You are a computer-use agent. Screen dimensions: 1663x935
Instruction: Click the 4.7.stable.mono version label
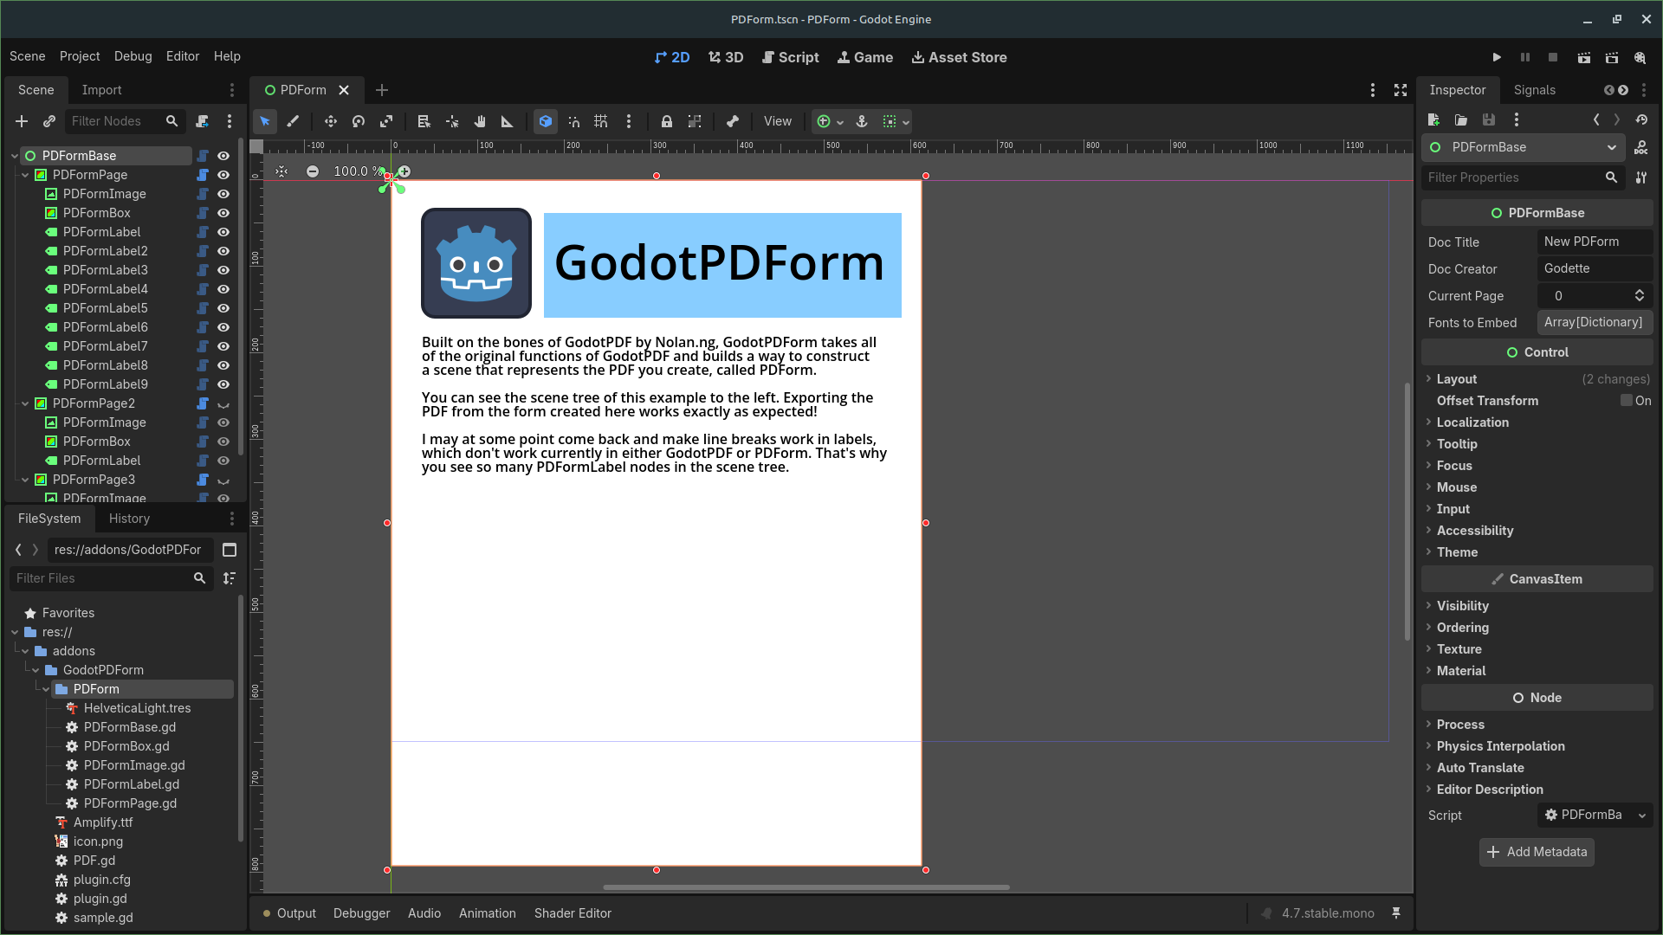[x=1328, y=913]
